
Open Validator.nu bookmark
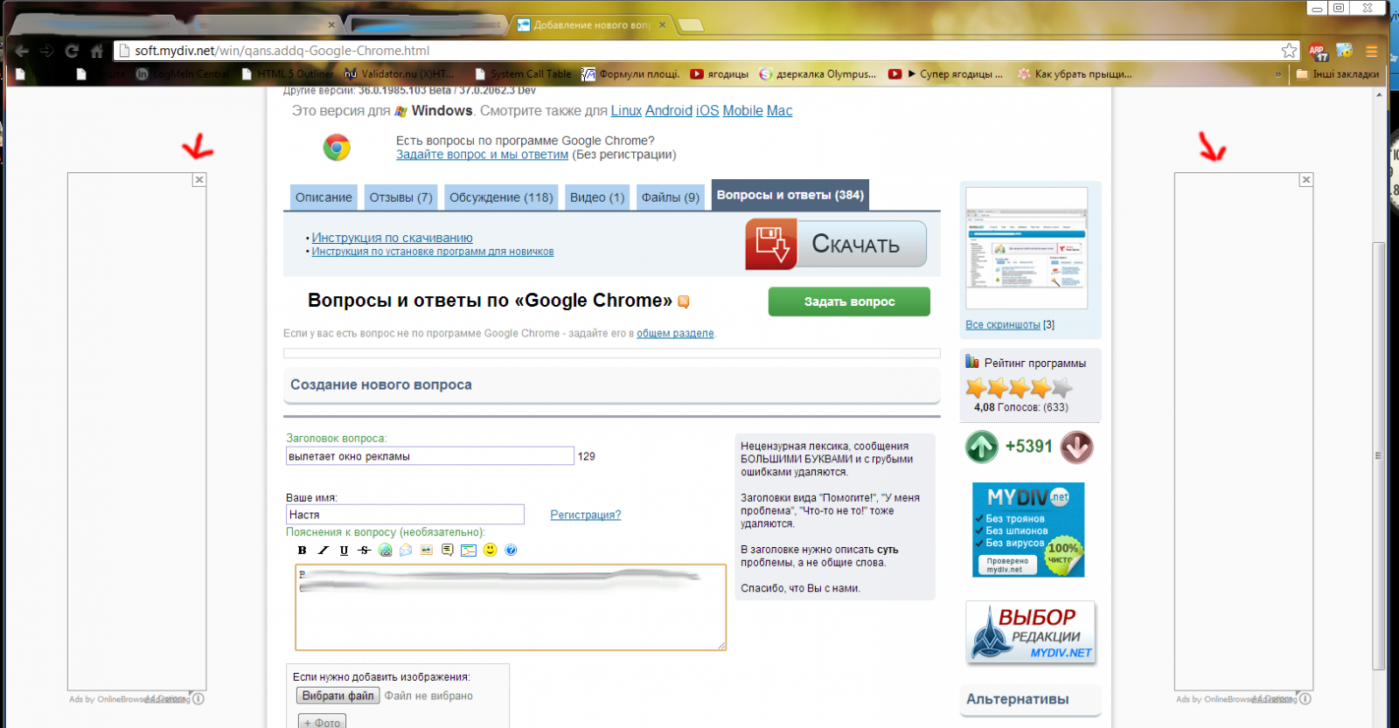coord(400,74)
